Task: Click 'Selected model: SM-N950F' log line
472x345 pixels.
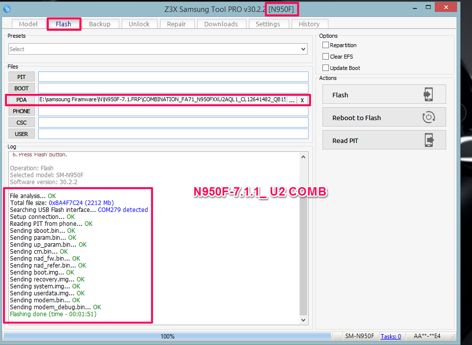Action: [x=47, y=175]
